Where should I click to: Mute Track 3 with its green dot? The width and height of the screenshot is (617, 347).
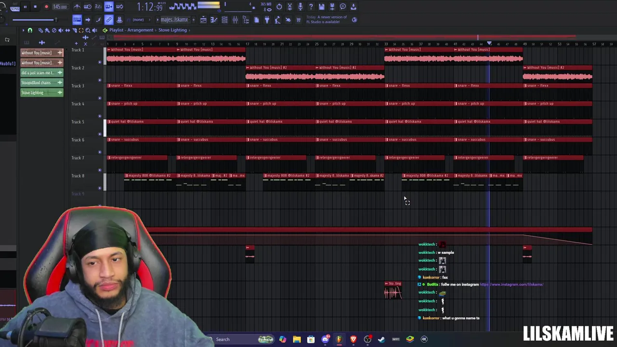(x=100, y=98)
